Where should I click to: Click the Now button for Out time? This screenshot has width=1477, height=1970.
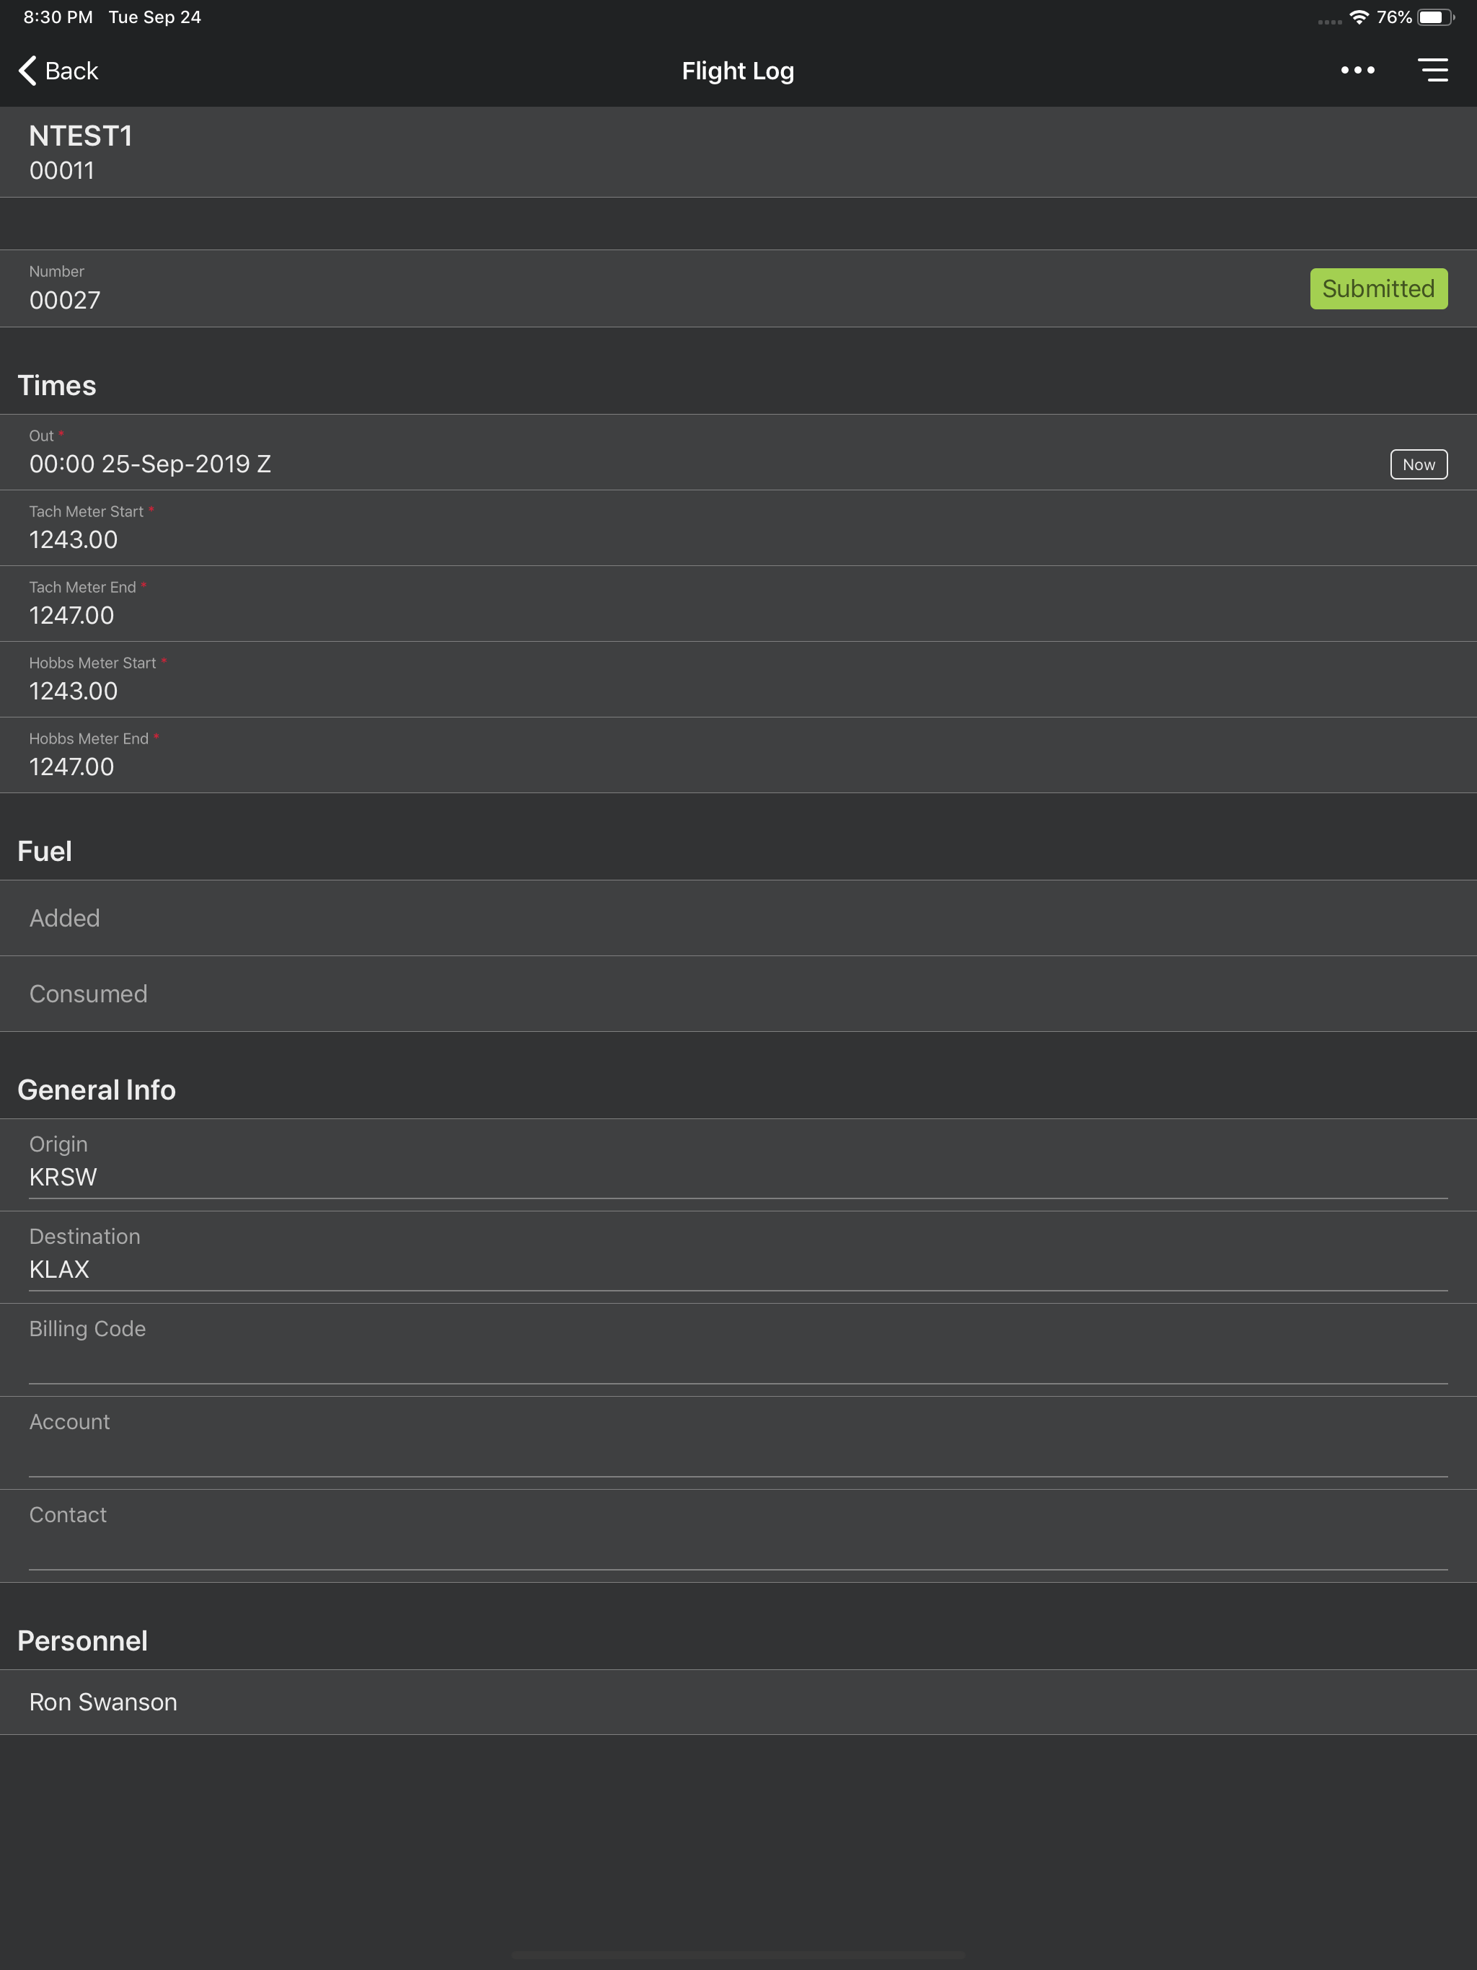coord(1418,464)
